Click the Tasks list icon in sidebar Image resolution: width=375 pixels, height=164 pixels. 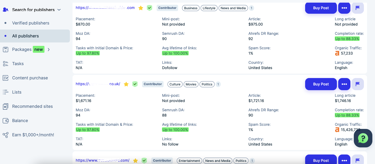tap(6, 64)
